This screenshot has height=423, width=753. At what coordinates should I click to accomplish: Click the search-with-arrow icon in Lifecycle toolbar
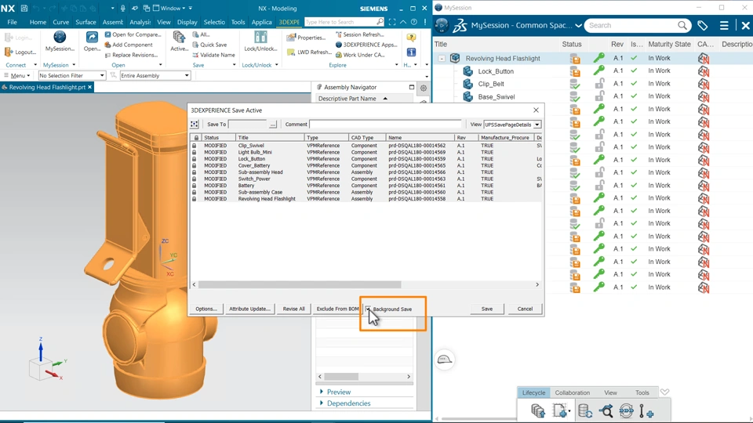[606, 411]
